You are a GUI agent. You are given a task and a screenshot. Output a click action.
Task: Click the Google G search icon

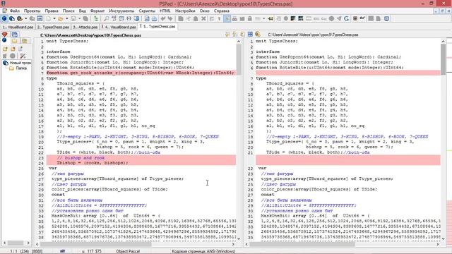(x=347, y=19)
